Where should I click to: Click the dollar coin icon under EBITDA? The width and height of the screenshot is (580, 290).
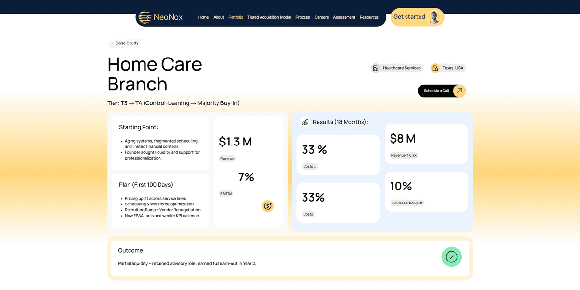[268, 206]
